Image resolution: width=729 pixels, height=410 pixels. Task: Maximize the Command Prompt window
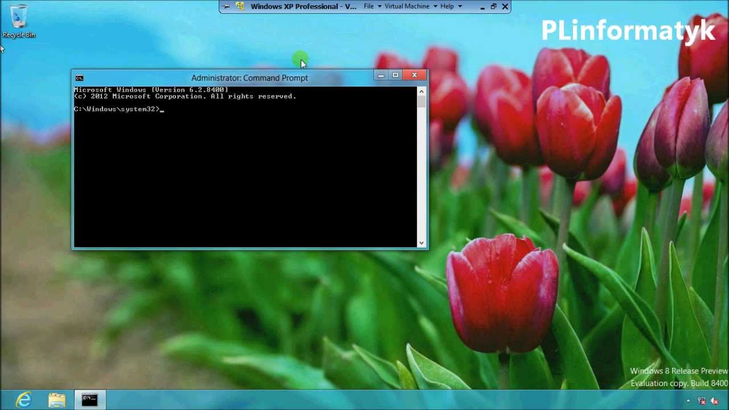coord(395,75)
